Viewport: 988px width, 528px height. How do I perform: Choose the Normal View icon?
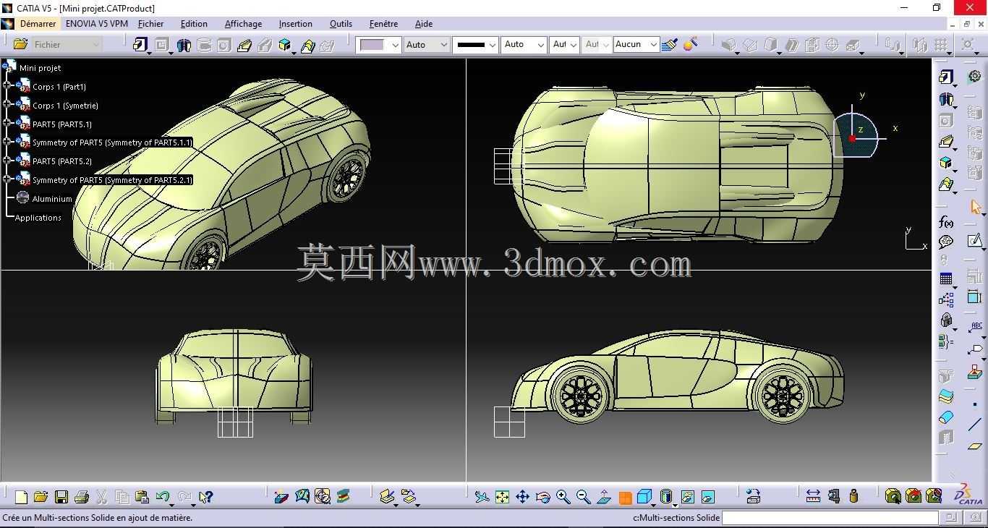pyautogui.click(x=604, y=497)
